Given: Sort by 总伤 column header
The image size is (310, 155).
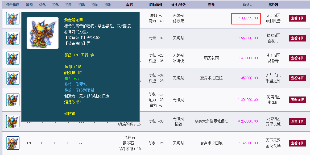Looking at the screenshot, I should (x=42, y=5).
